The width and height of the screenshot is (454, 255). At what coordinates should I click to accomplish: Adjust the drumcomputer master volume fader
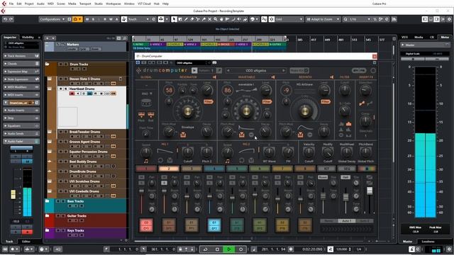(370, 191)
